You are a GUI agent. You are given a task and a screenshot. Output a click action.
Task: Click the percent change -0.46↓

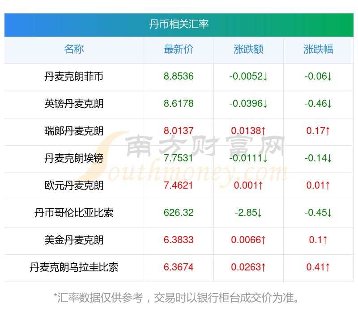[x=318, y=104]
